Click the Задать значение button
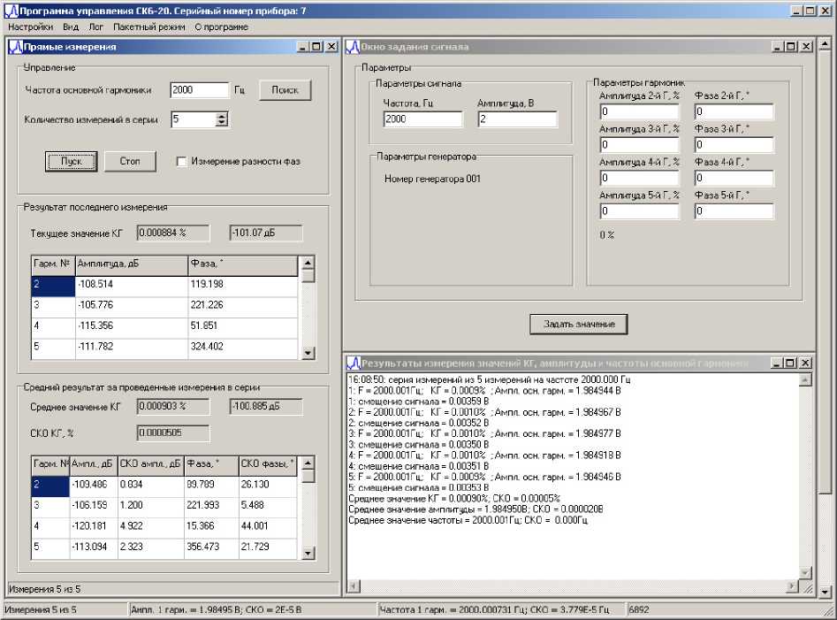 coord(579,325)
